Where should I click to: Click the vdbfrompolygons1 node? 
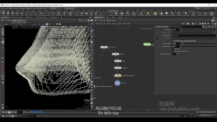[x=118, y=75]
